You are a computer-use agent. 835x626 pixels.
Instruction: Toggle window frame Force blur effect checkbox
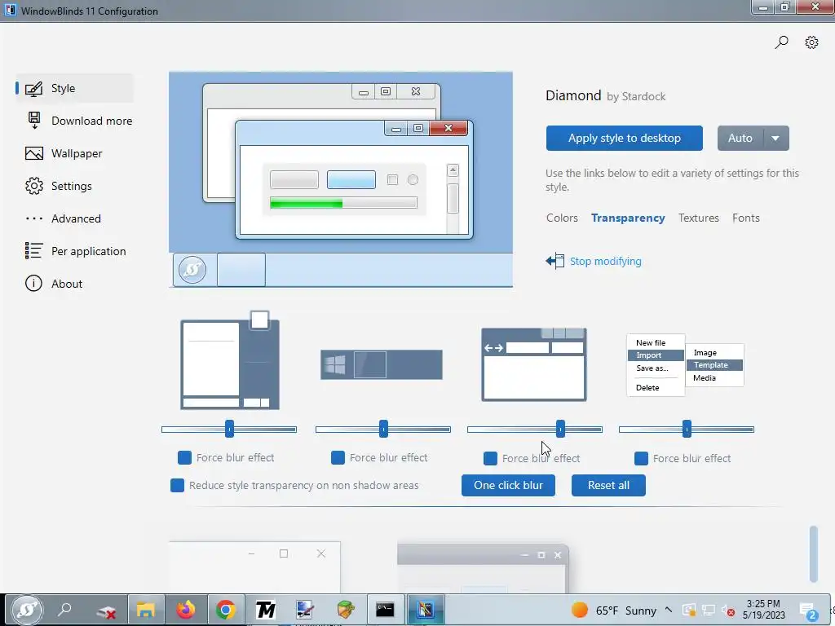click(490, 458)
